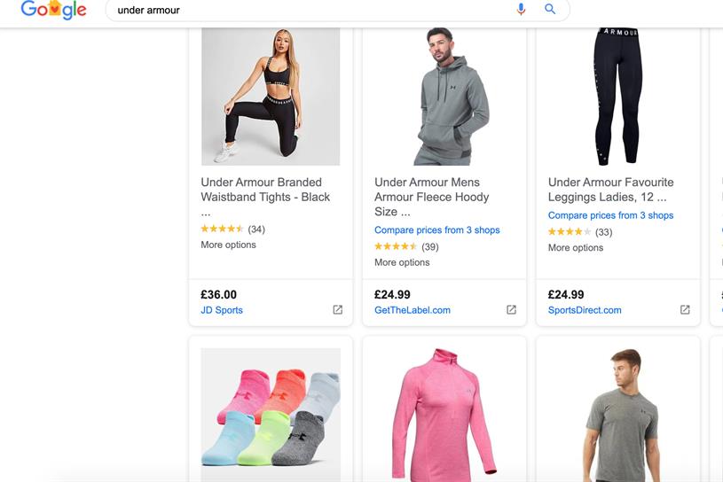The height and width of the screenshot is (482, 723).
Task: Visit the GetTheLabel.com store link
Action: [x=413, y=310]
